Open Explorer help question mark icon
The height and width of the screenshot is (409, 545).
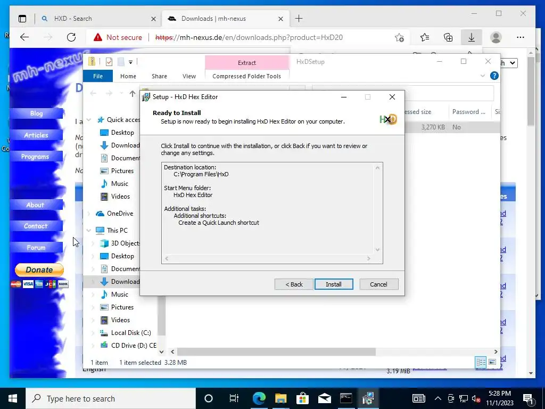coord(494,76)
